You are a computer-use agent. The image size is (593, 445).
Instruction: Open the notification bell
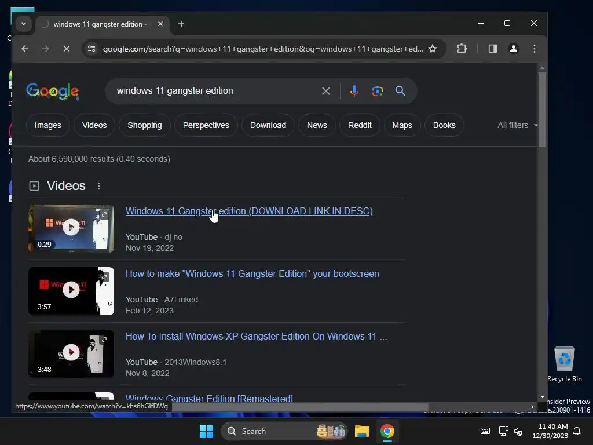tap(577, 431)
